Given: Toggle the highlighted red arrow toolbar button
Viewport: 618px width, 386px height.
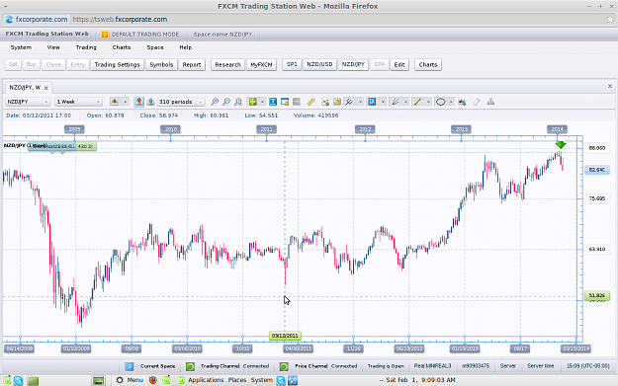Looking at the screenshot, I should pyautogui.click(x=138, y=102).
